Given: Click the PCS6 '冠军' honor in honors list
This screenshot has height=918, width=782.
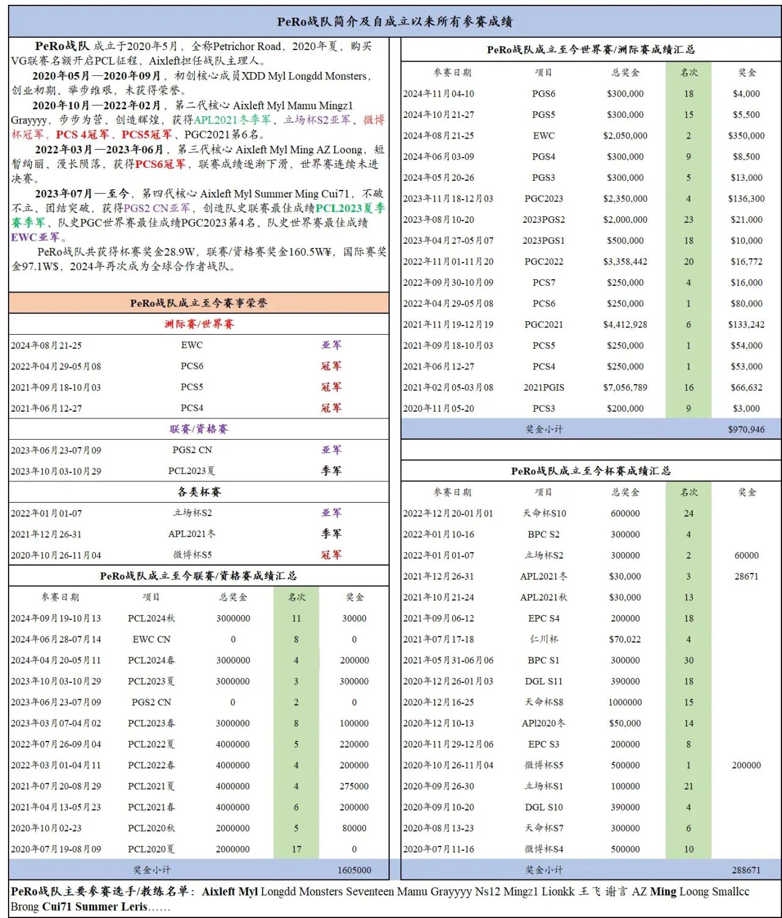Looking at the screenshot, I should click(331, 366).
